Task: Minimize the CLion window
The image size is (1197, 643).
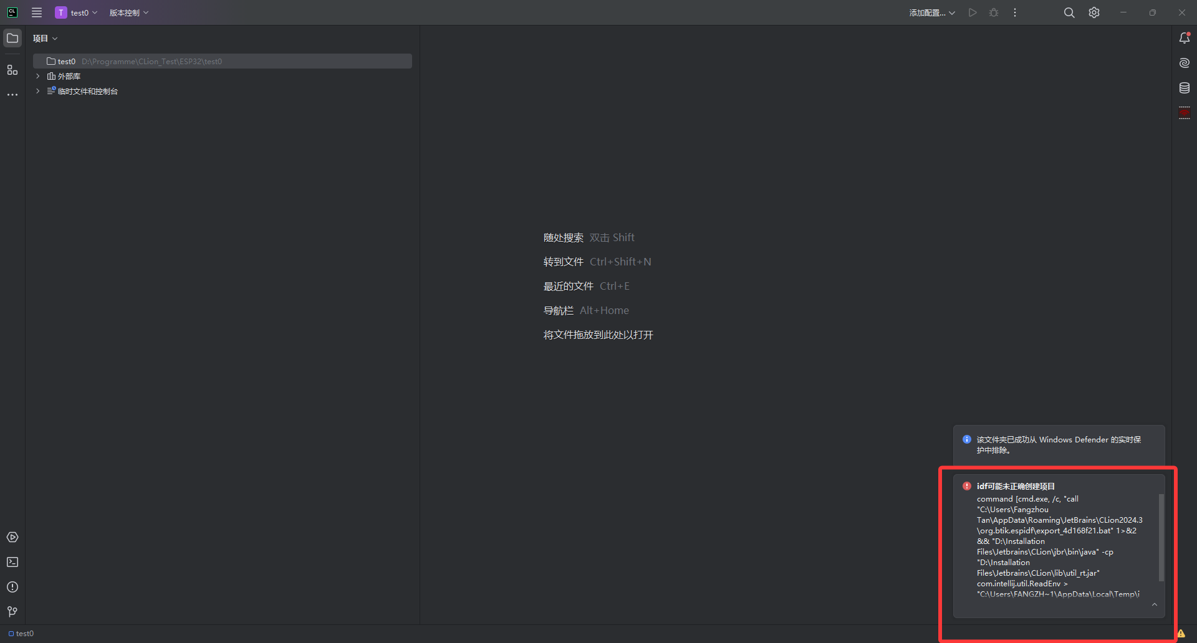Action: [x=1123, y=12]
